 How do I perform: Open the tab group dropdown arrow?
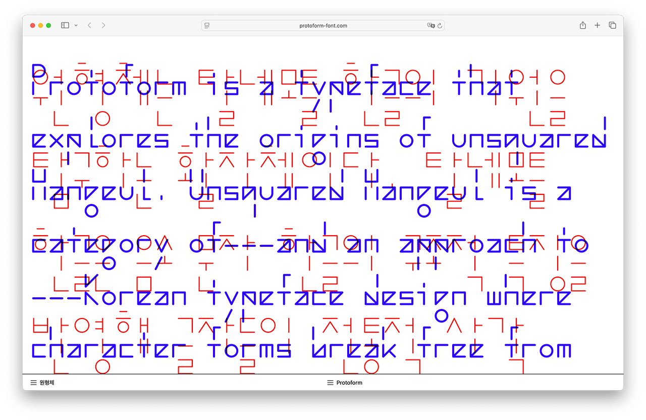pos(76,25)
